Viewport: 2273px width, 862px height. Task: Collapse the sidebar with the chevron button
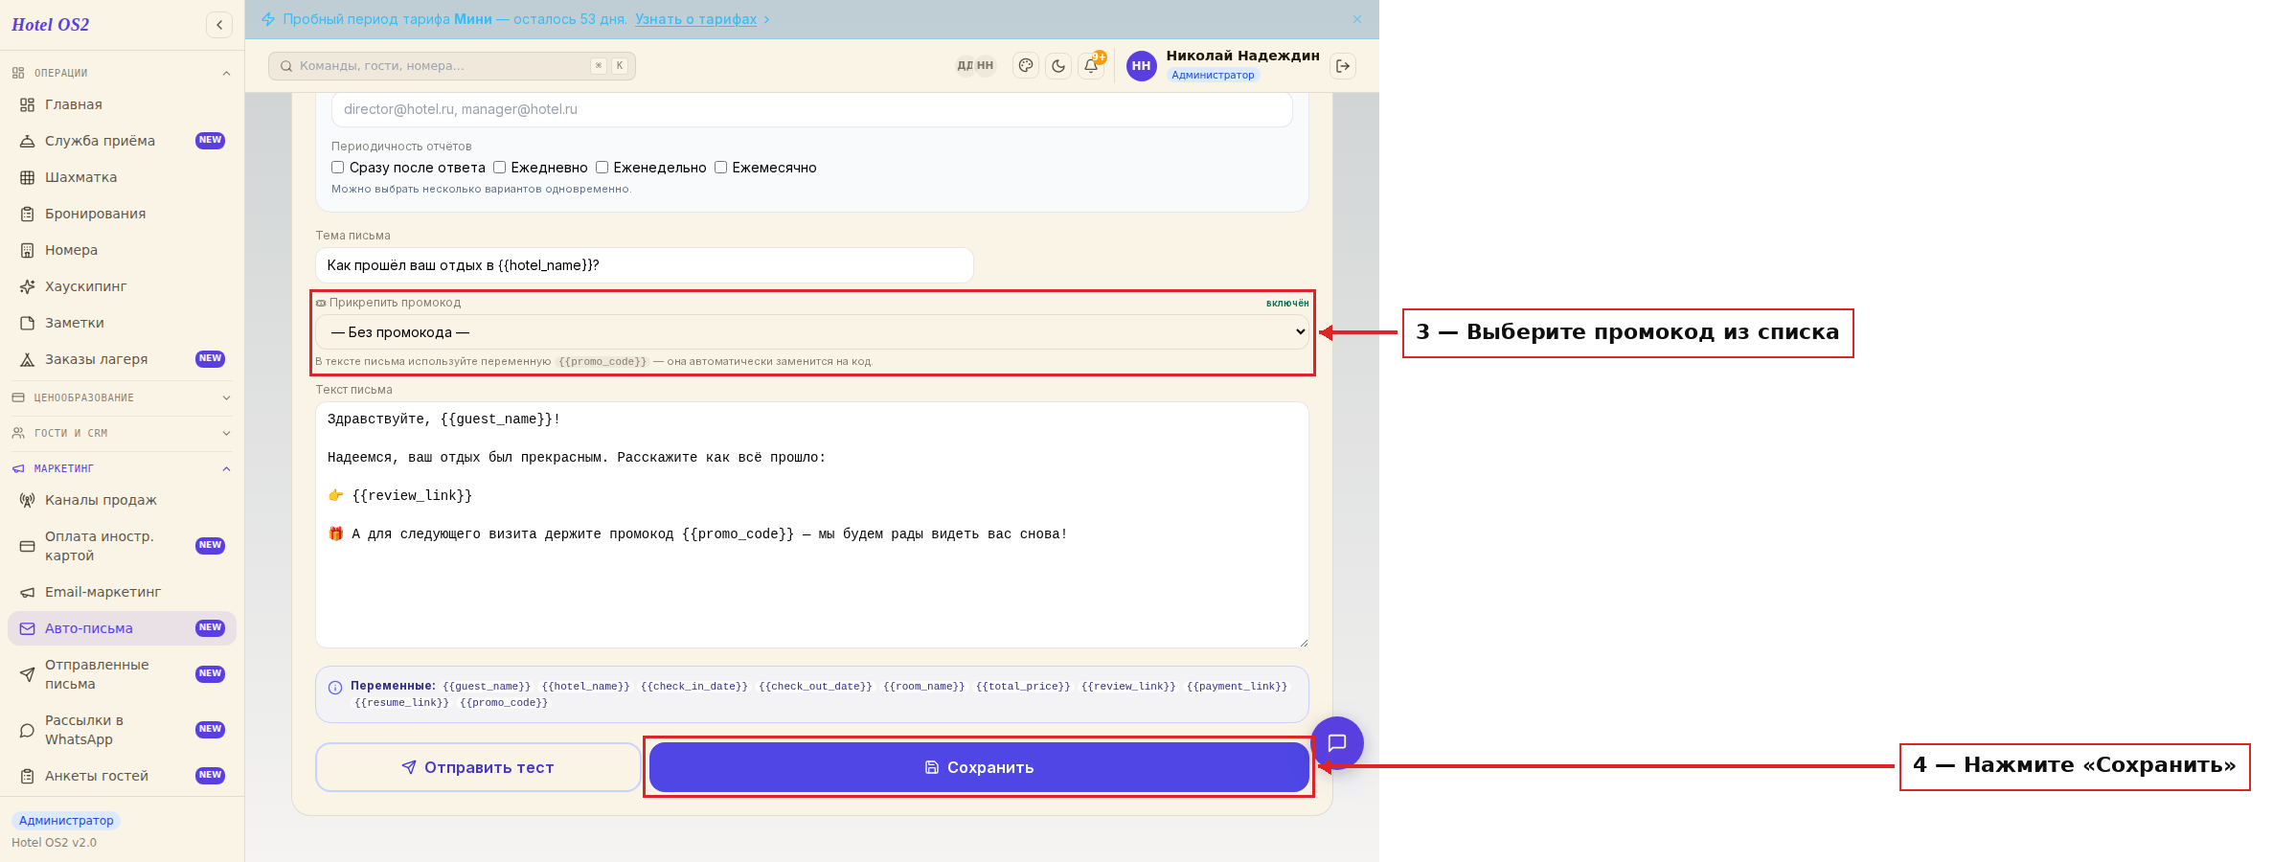(219, 25)
